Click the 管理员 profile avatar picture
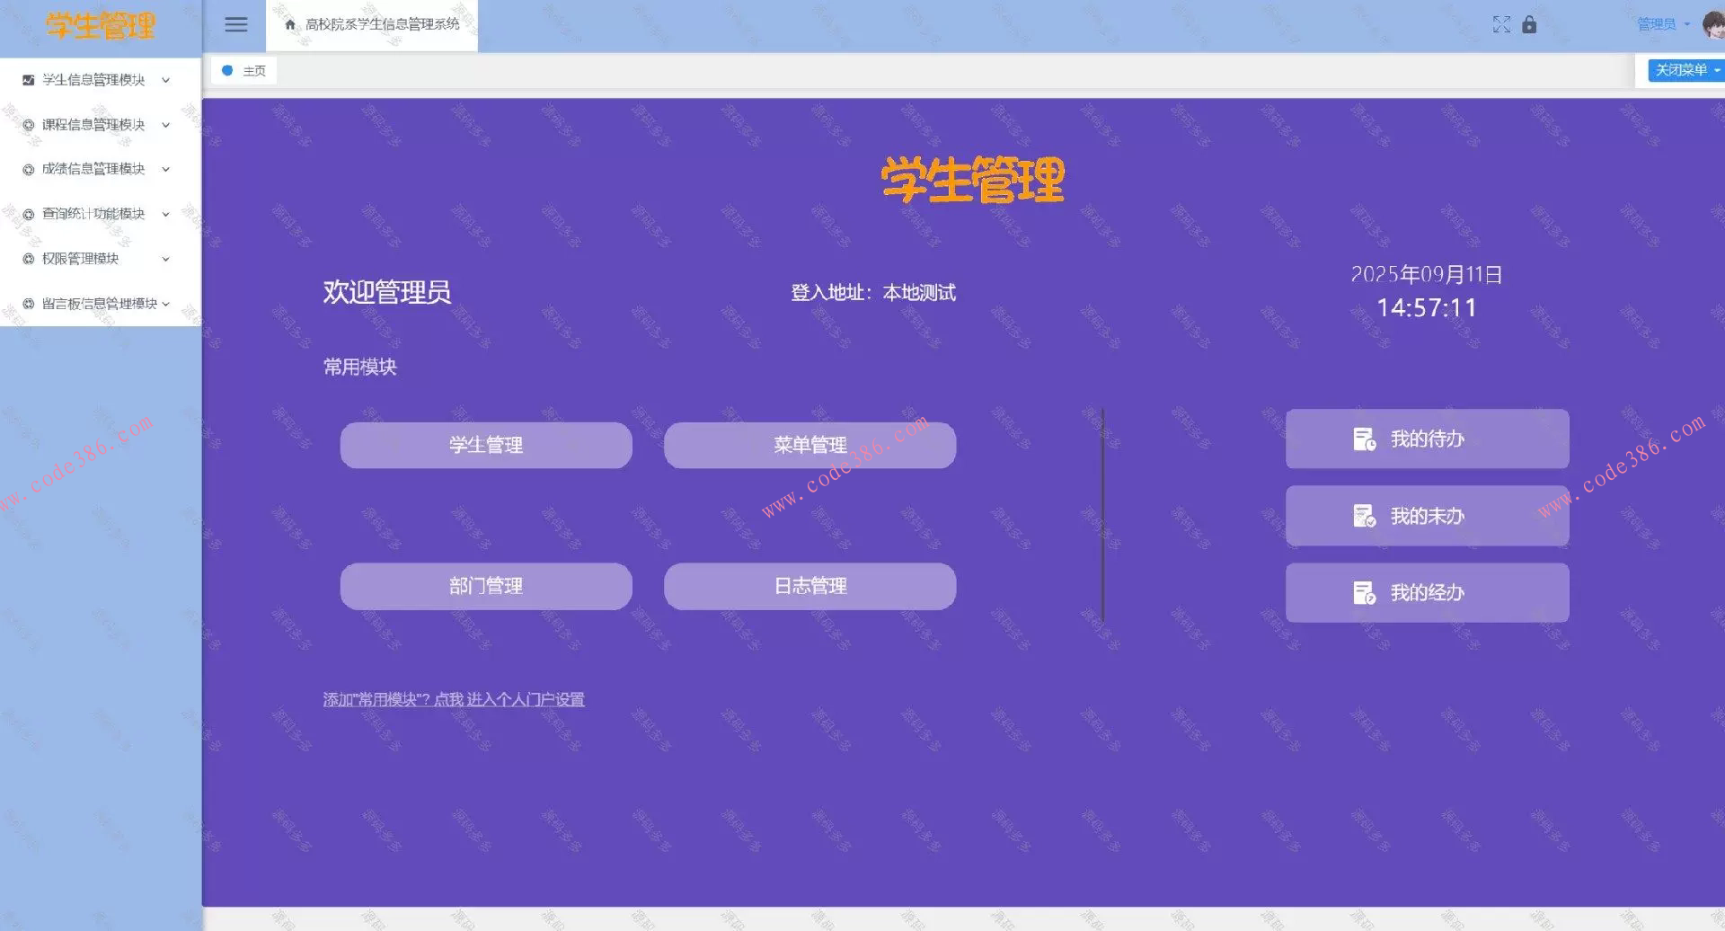This screenshot has width=1725, height=931. click(x=1712, y=23)
